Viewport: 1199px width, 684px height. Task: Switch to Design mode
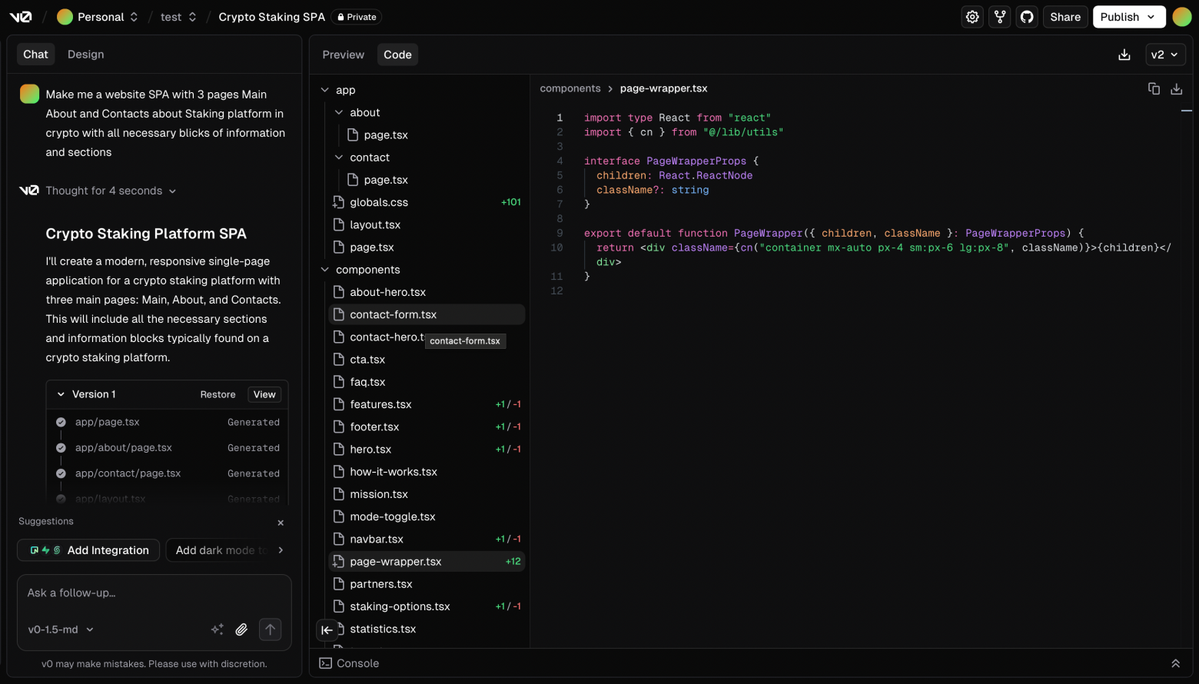tap(85, 54)
